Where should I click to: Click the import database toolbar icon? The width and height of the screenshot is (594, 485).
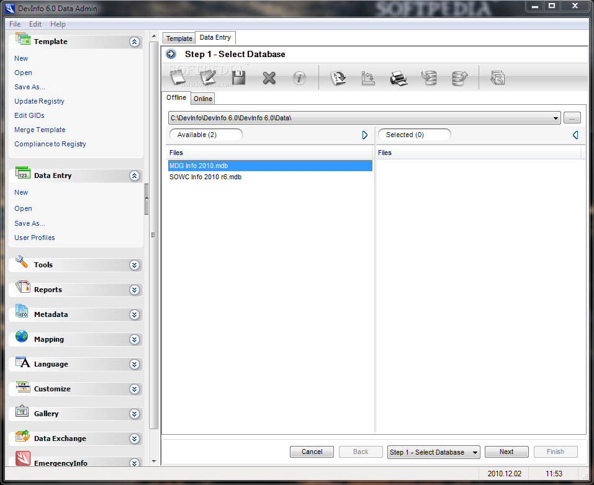coord(430,78)
